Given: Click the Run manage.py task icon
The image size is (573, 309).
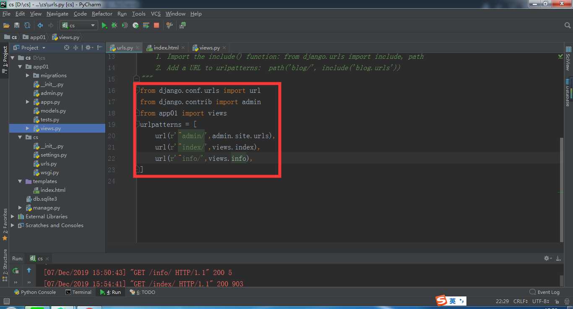Looking at the screenshot, I should tap(182, 26).
